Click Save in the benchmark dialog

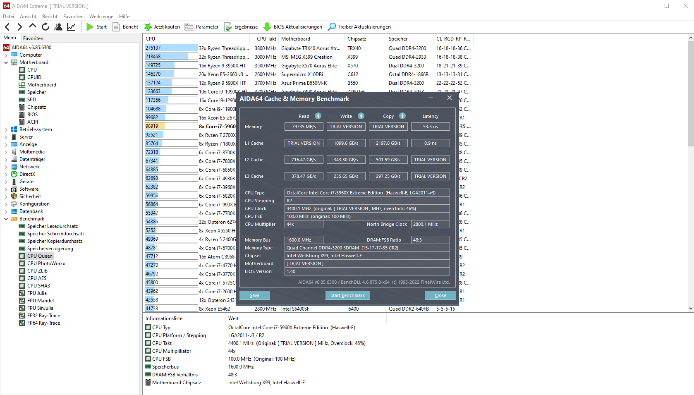pos(254,295)
